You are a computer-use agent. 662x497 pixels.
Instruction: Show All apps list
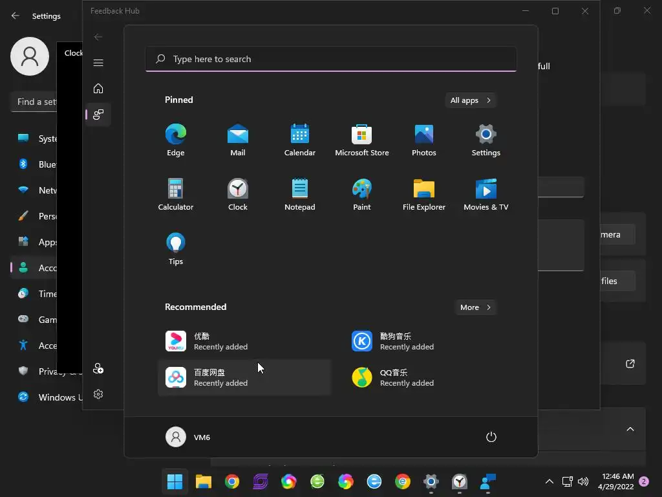click(x=471, y=100)
